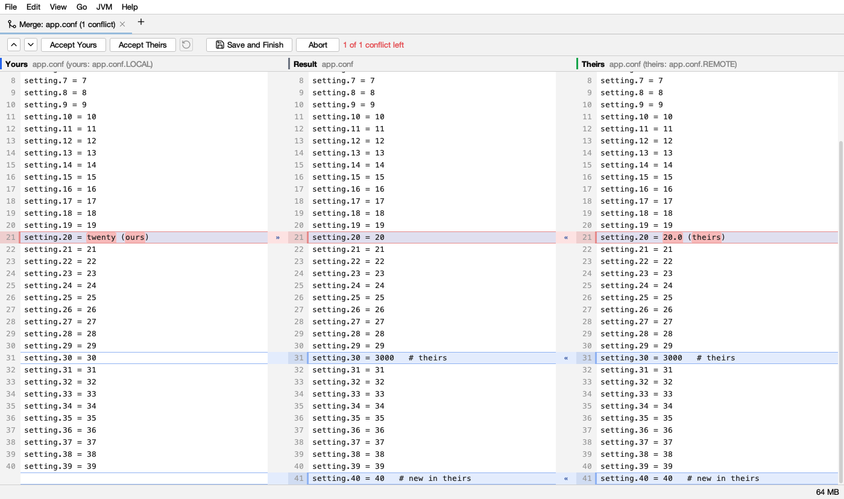
Task: Click "setting.10 = 10" in the Result pane
Action: coord(348,117)
